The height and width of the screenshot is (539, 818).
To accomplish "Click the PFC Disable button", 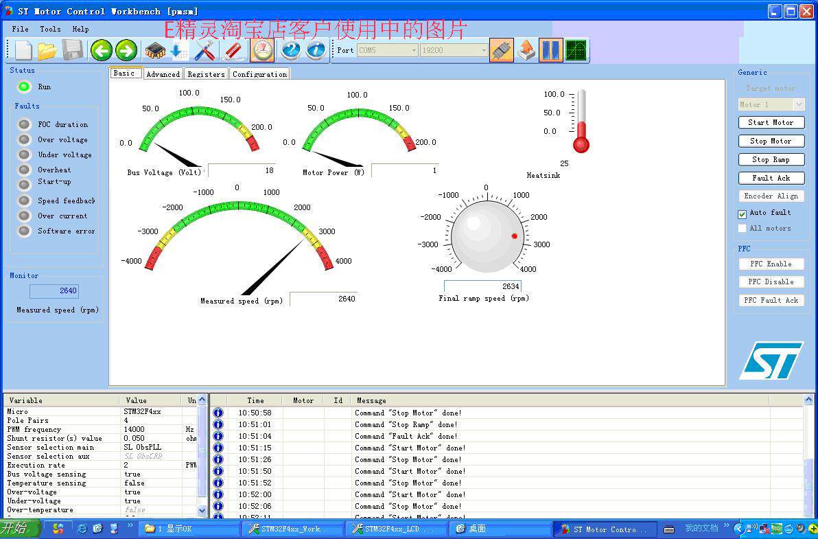I will (771, 282).
